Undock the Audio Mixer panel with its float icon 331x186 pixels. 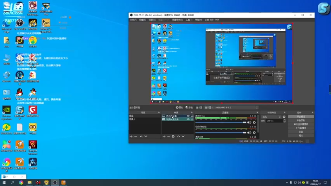[257, 112]
